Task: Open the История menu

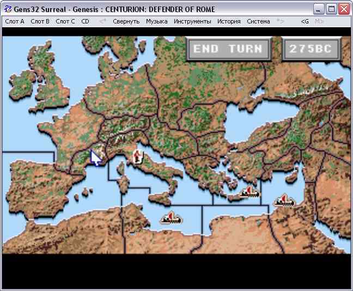Action: [229, 22]
